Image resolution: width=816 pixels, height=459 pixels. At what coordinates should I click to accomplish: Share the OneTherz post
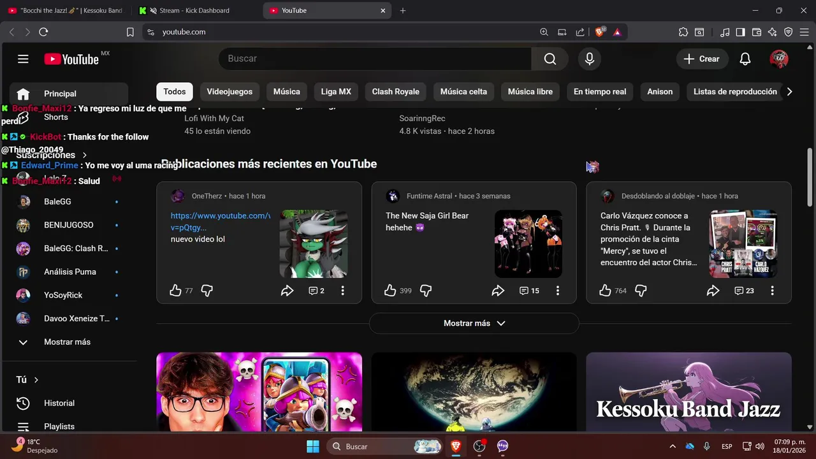click(x=287, y=291)
